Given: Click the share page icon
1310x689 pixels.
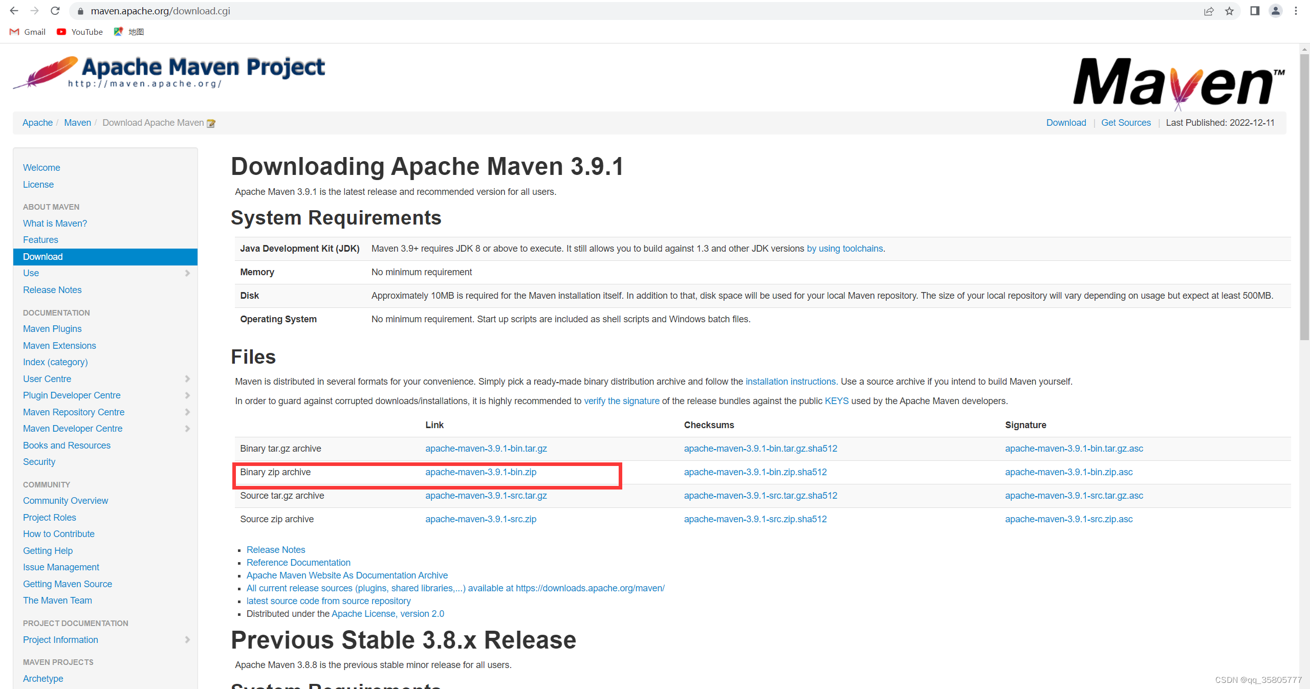Looking at the screenshot, I should pos(1209,11).
